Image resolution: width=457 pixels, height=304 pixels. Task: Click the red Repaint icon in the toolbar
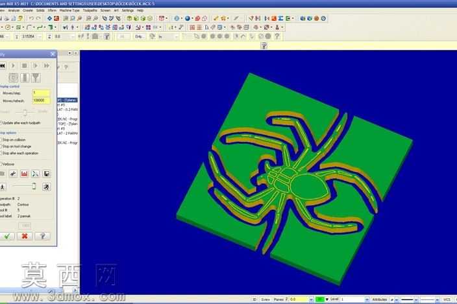(56, 18)
